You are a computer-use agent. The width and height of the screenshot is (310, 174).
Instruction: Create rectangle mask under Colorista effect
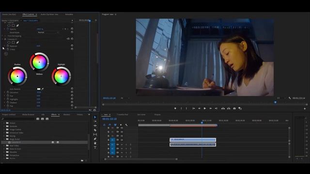click(13, 43)
